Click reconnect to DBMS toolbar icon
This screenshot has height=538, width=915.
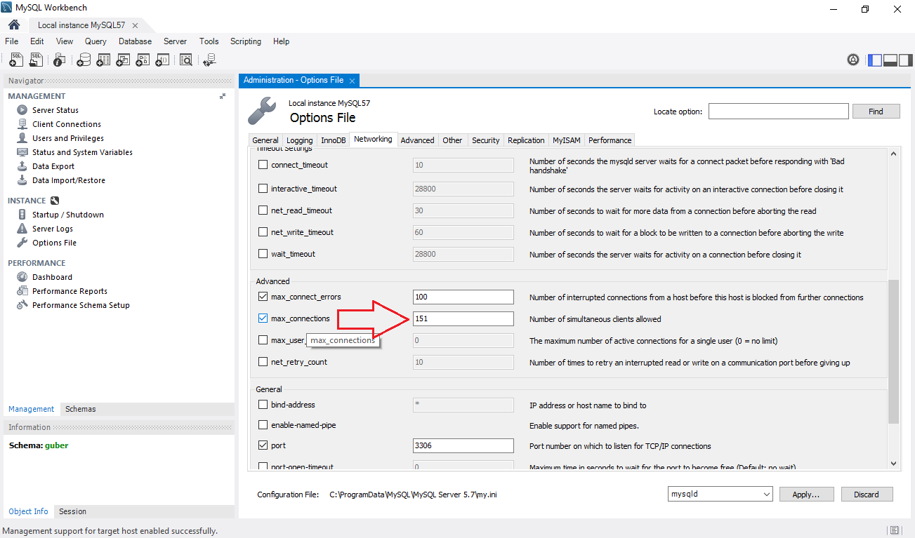(x=209, y=60)
